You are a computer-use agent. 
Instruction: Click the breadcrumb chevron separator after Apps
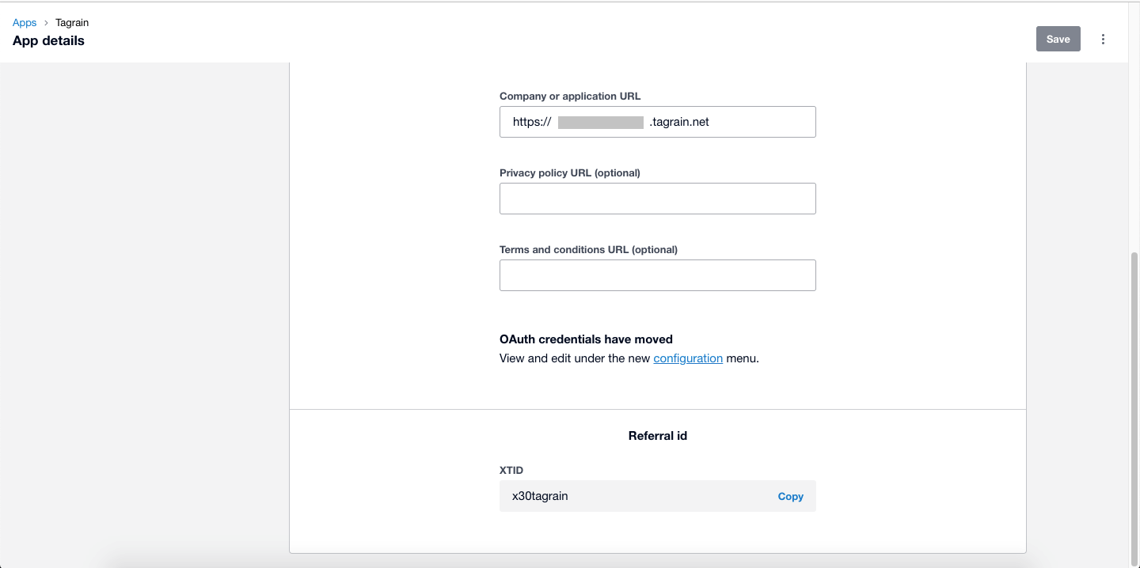click(46, 23)
